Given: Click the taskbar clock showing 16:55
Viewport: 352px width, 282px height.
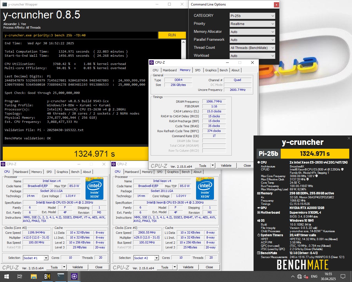Looking at the screenshot, I should pyautogui.click(x=328, y=276).
